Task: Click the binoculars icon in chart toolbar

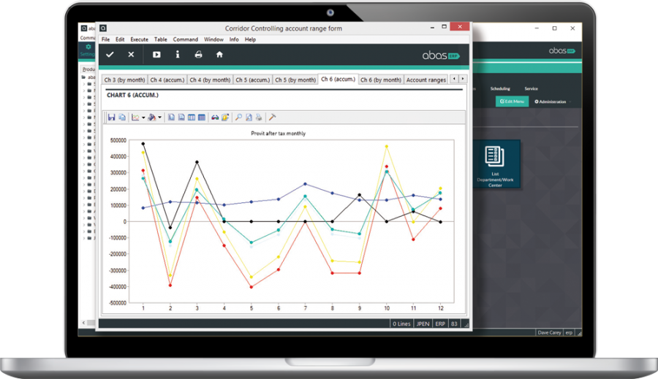Action: (x=215, y=117)
